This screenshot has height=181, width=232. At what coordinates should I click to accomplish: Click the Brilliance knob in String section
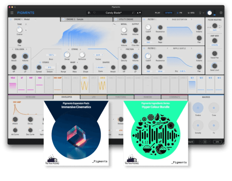tap(82, 55)
